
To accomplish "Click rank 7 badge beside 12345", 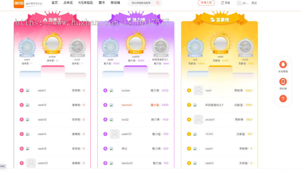I will (x=189, y=134).
